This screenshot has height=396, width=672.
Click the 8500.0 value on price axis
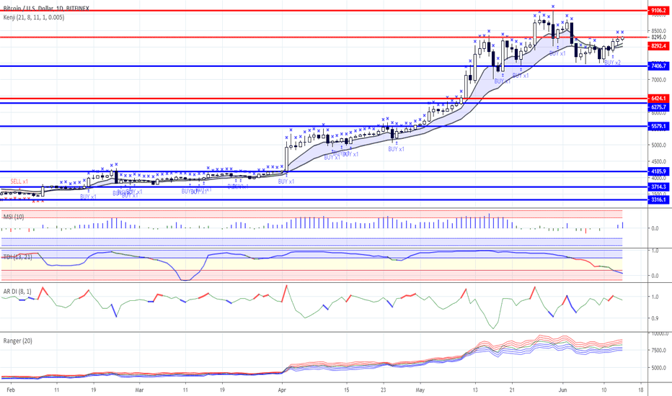tap(659, 31)
